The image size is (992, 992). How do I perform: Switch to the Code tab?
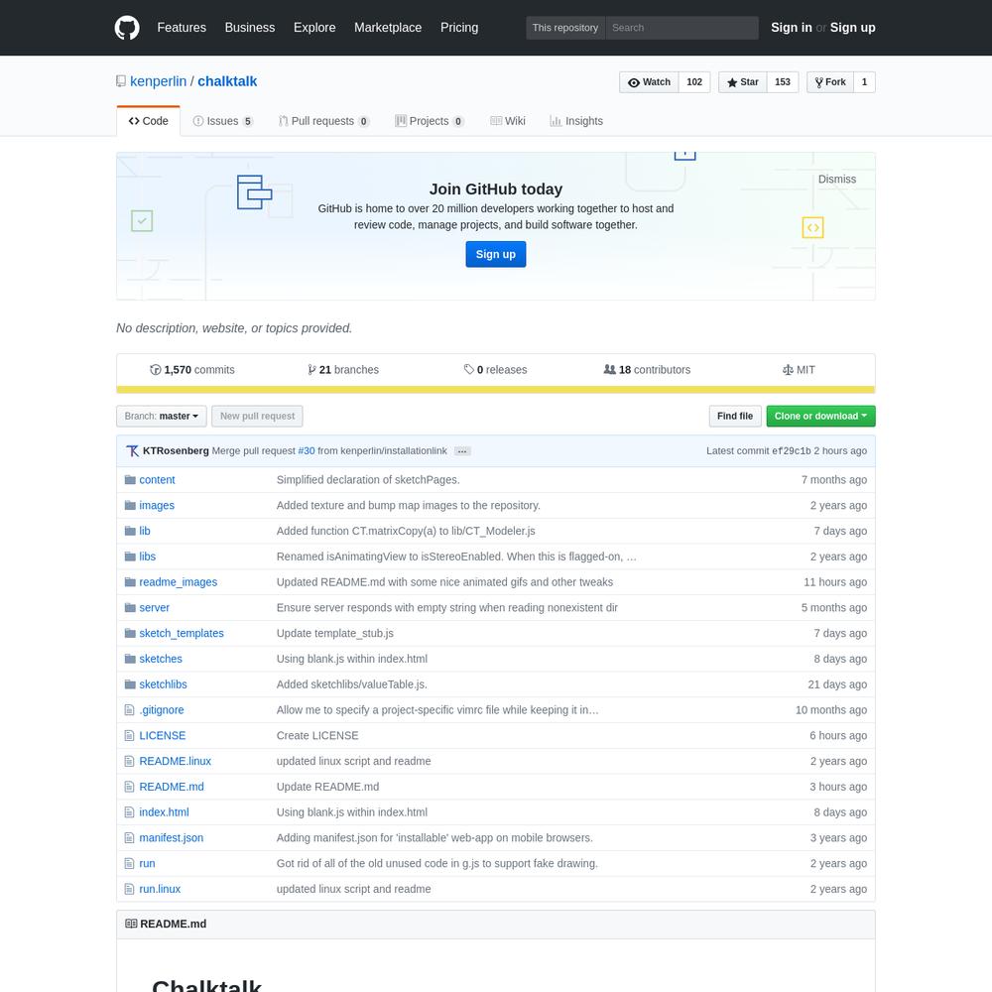coord(149,121)
